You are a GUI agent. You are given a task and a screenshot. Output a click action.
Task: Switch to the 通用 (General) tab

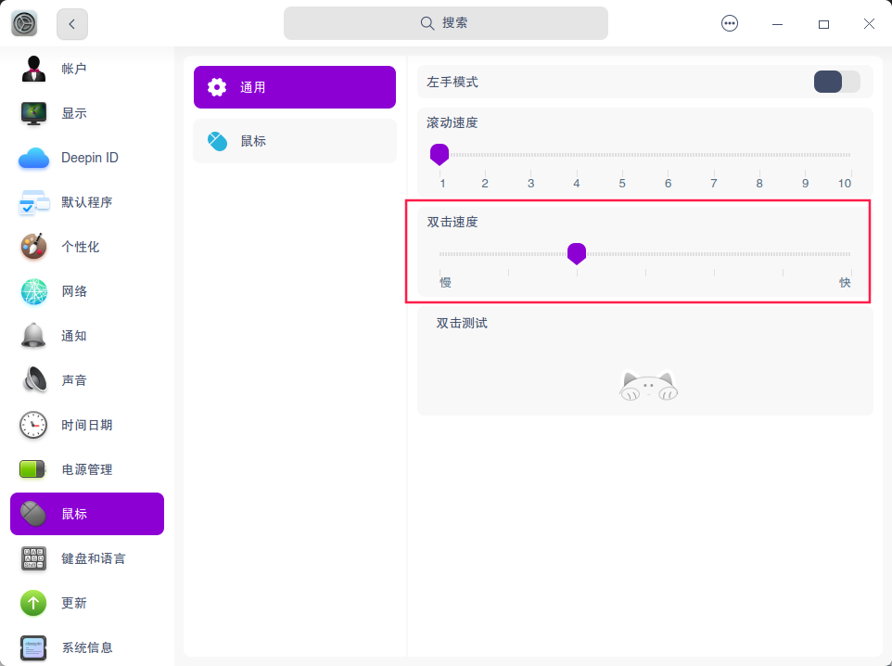click(294, 87)
